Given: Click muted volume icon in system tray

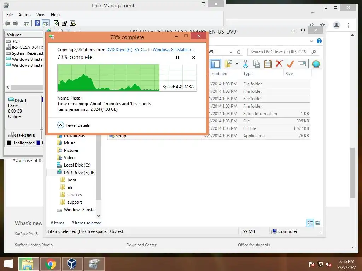Looking at the screenshot, I should click(x=328, y=264).
